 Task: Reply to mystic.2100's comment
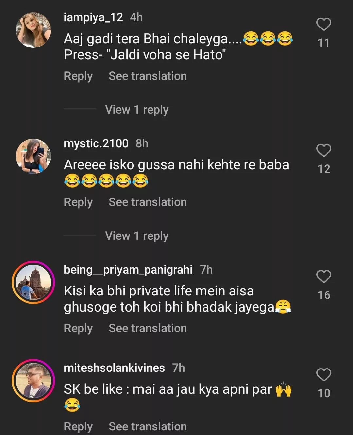click(78, 202)
